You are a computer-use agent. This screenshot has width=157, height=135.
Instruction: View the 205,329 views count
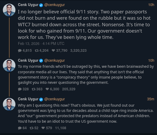coord(69,89)
